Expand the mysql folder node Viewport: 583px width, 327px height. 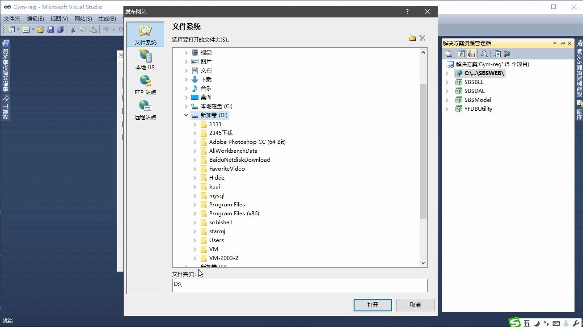click(x=195, y=196)
